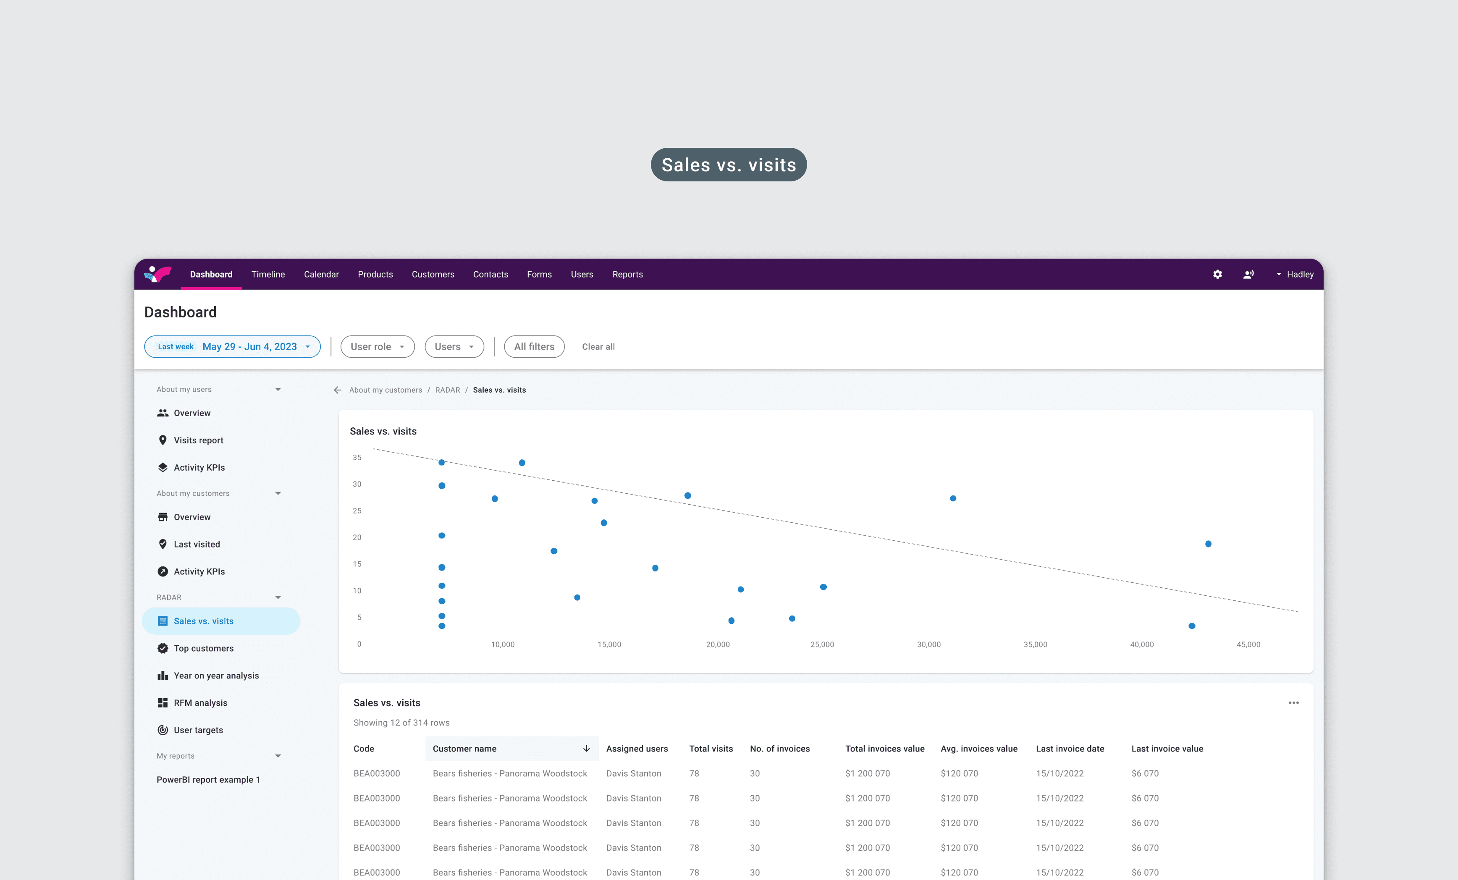Click the sort arrow in the Customer name column
The height and width of the screenshot is (880, 1458).
click(x=586, y=749)
